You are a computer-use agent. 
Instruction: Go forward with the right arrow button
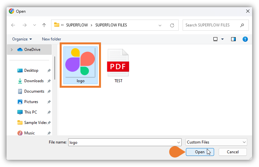(25, 25)
